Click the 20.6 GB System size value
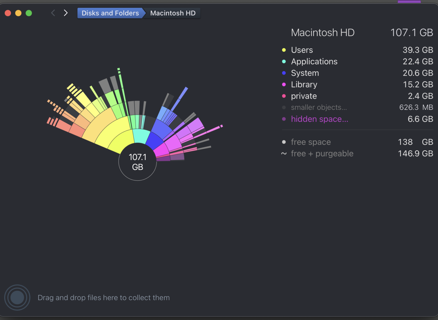 tap(418, 73)
